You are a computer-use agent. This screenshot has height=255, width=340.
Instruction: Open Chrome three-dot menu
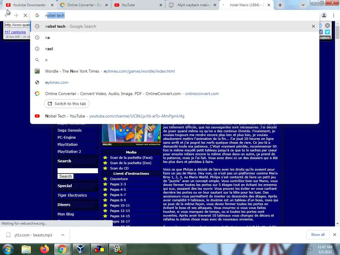point(334,15)
